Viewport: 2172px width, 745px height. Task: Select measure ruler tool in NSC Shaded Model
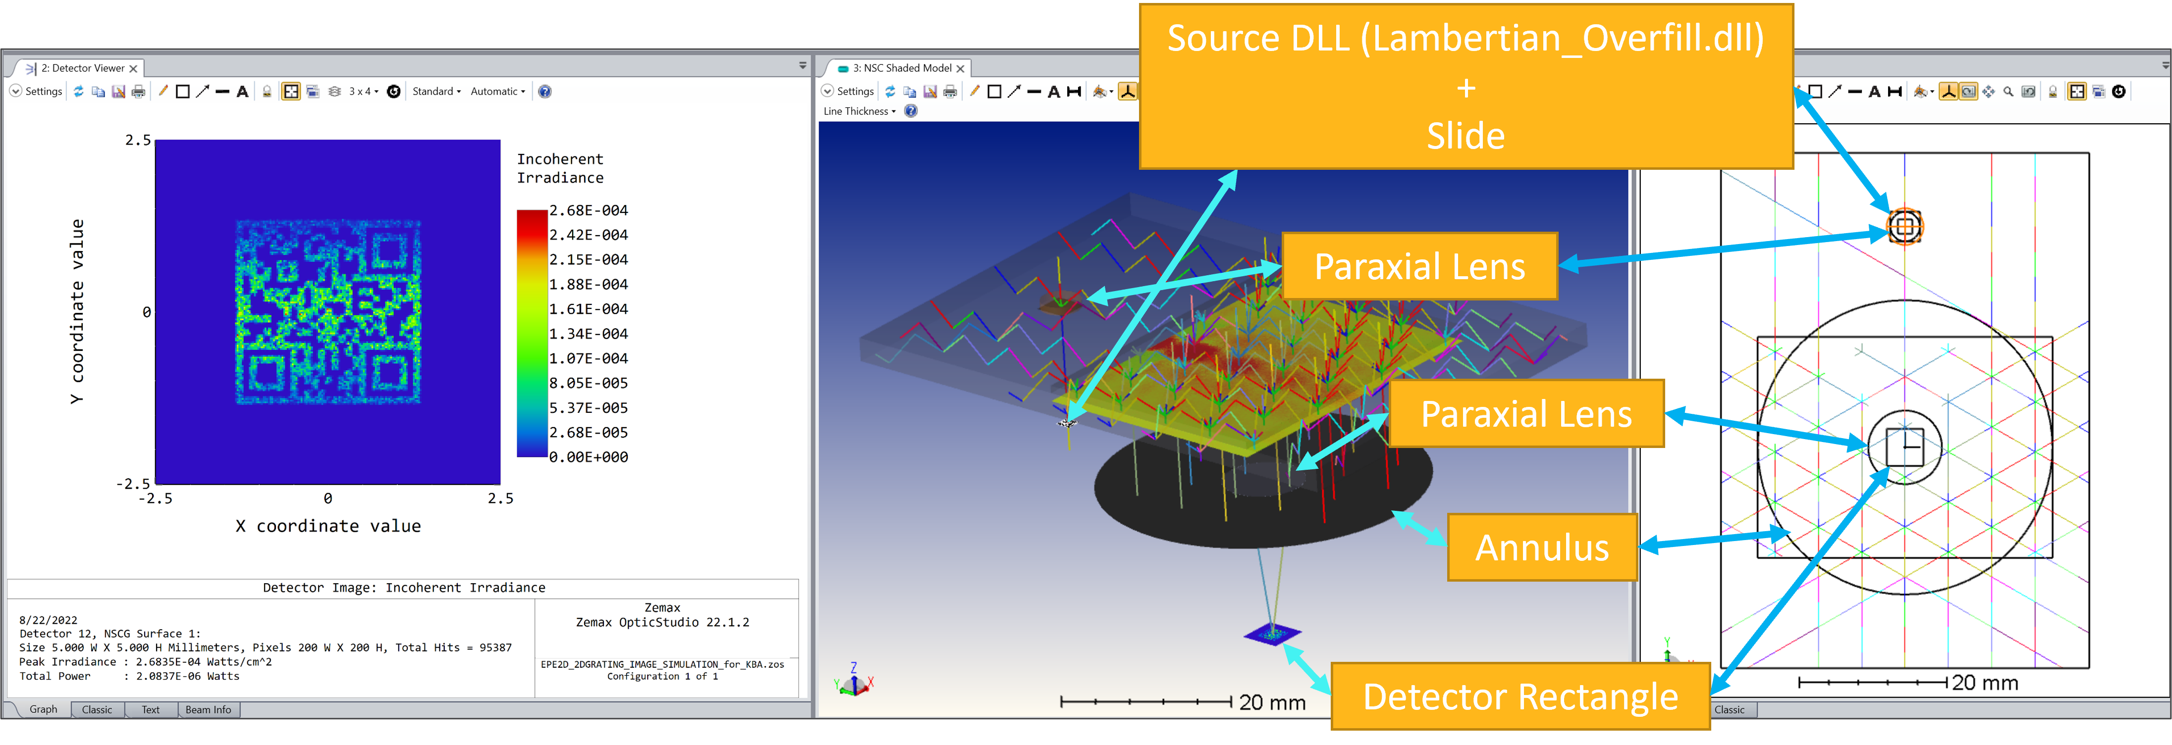pyautogui.click(x=1074, y=91)
